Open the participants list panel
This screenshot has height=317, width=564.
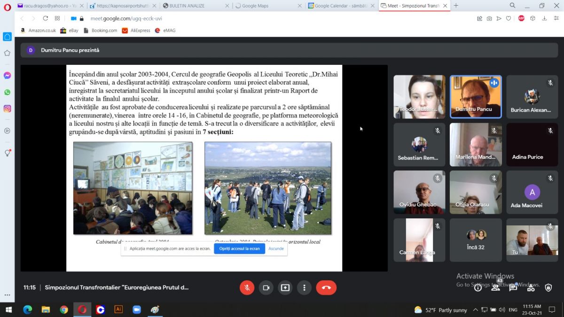coord(495,288)
